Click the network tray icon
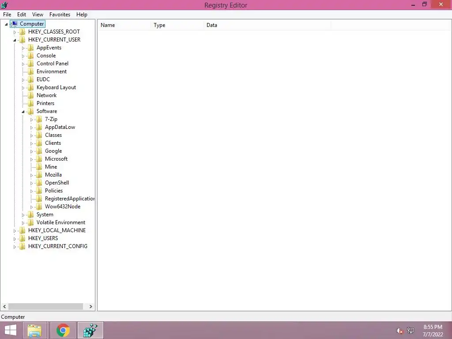 [411, 331]
